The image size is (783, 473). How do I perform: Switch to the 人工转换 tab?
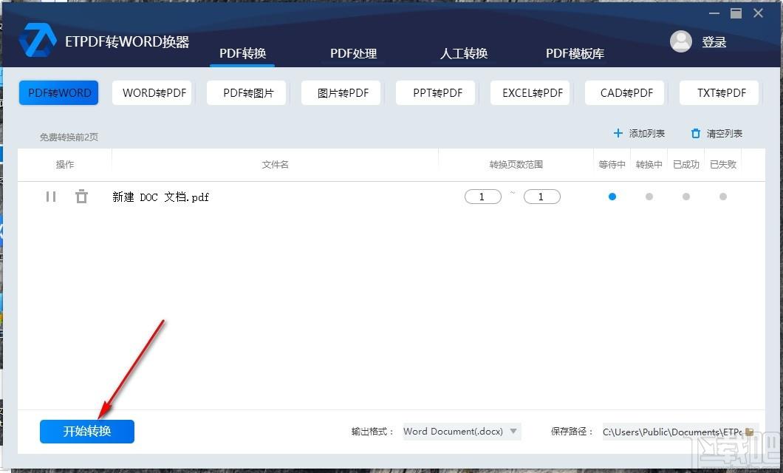(x=463, y=53)
